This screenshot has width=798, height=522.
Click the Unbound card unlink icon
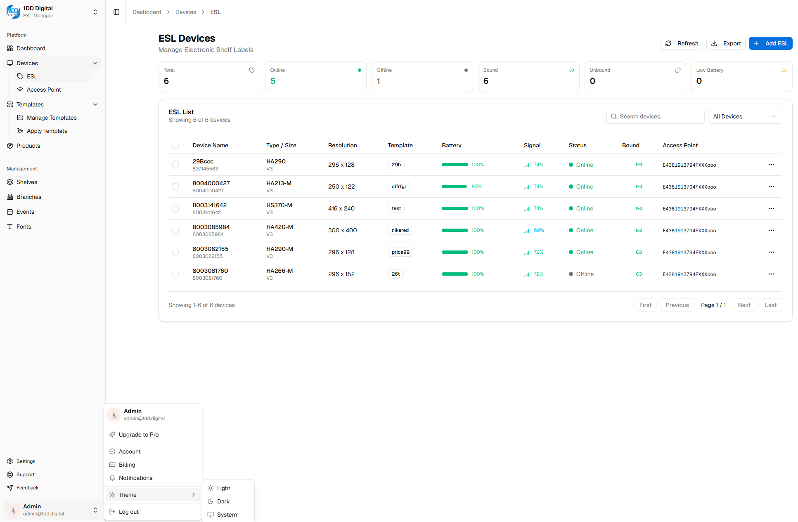pyautogui.click(x=677, y=70)
